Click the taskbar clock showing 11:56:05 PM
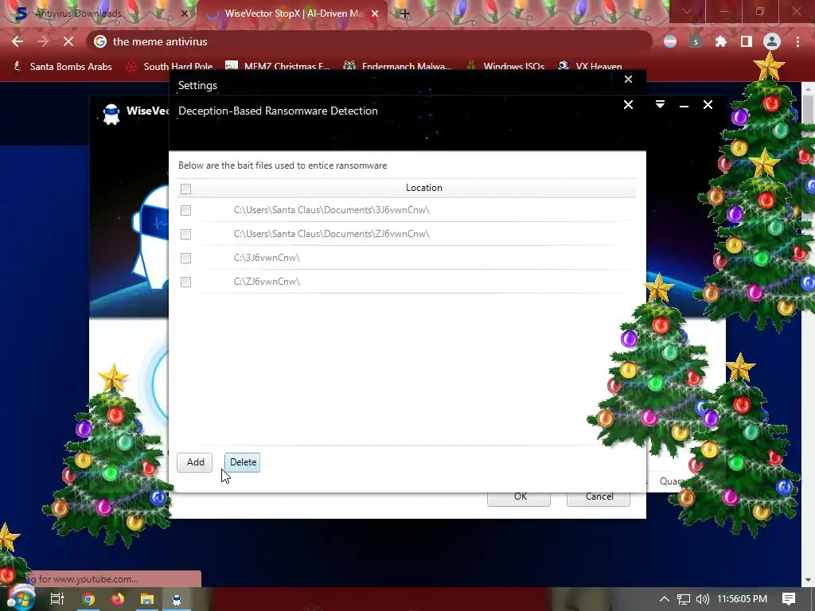The image size is (815, 611). (742, 599)
